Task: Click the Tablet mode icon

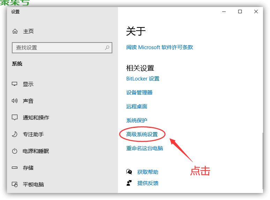Action: (15, 184)
